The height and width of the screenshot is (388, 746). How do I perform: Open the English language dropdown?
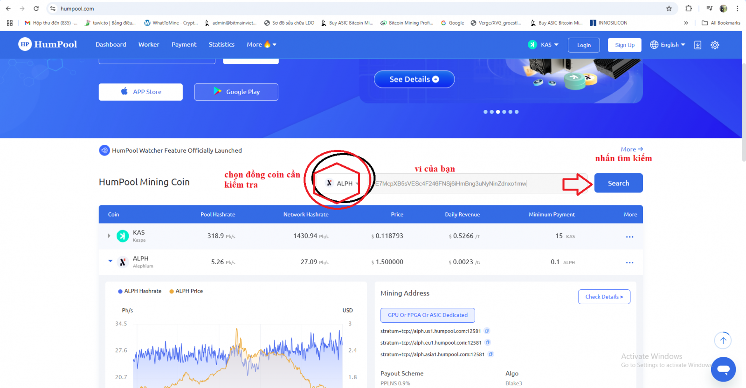668,45
